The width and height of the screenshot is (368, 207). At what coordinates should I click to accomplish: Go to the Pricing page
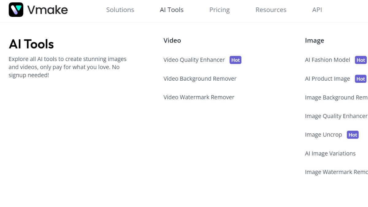pos(219,10)
